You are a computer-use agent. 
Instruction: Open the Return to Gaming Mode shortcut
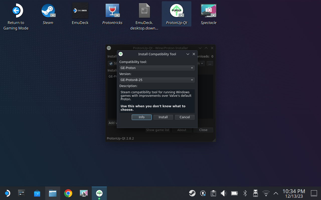pos(16,17)
